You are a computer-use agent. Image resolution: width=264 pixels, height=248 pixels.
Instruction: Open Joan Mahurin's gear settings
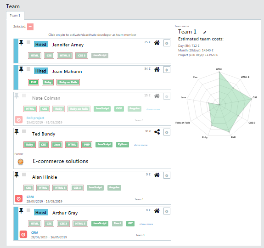(167, 70)
